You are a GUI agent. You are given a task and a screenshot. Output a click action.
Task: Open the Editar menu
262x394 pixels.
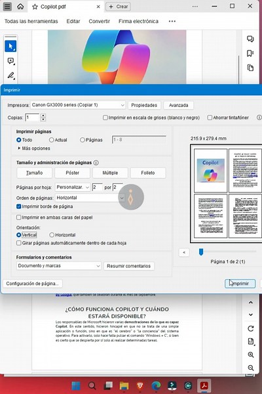tap(73, 22)
